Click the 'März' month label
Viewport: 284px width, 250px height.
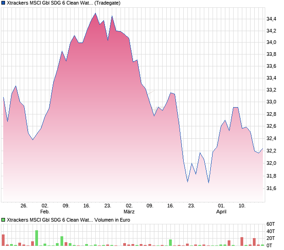tap(129, 212)
